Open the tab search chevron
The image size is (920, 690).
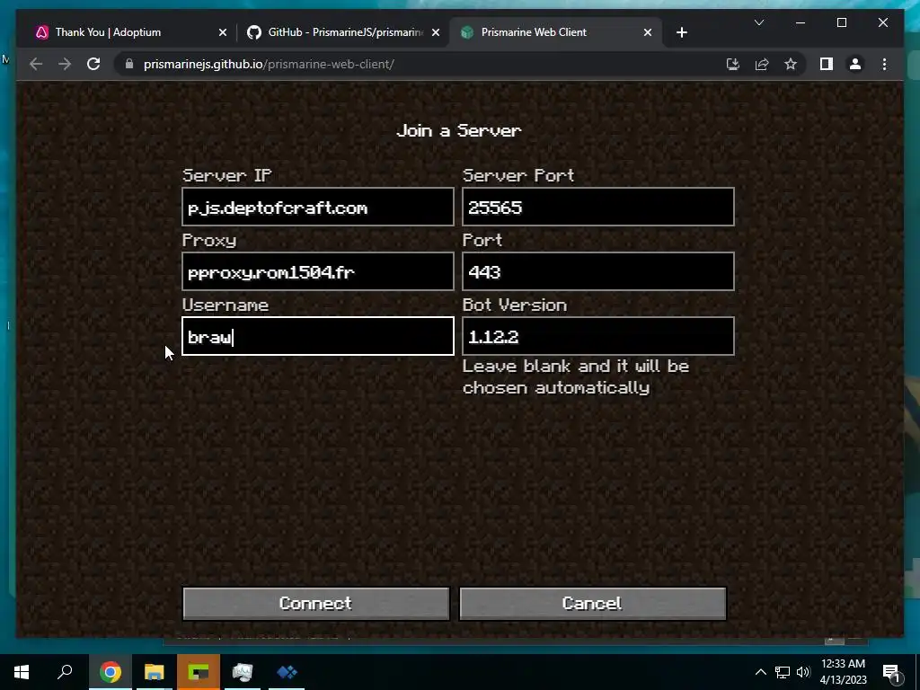pyautogui.click(x=759, y=22)
